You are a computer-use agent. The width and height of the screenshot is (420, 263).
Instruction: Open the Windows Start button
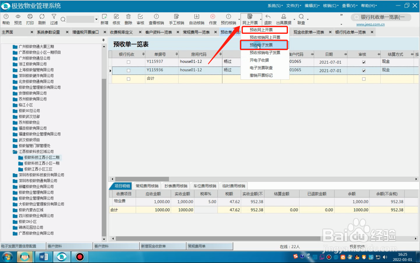click(7, 257)
